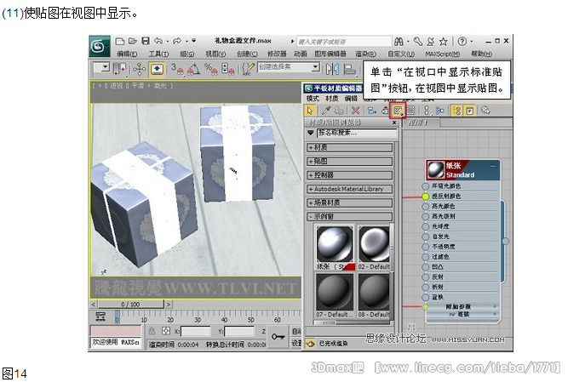585x382 pixels.
Task: Click the Save file floppy icon
Action: 146,41
